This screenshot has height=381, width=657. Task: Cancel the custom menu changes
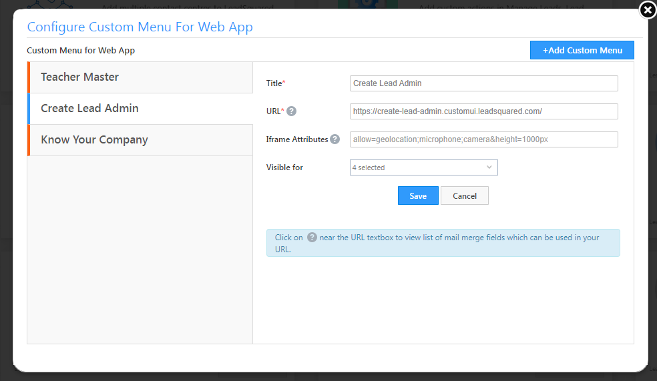[464, 196]
